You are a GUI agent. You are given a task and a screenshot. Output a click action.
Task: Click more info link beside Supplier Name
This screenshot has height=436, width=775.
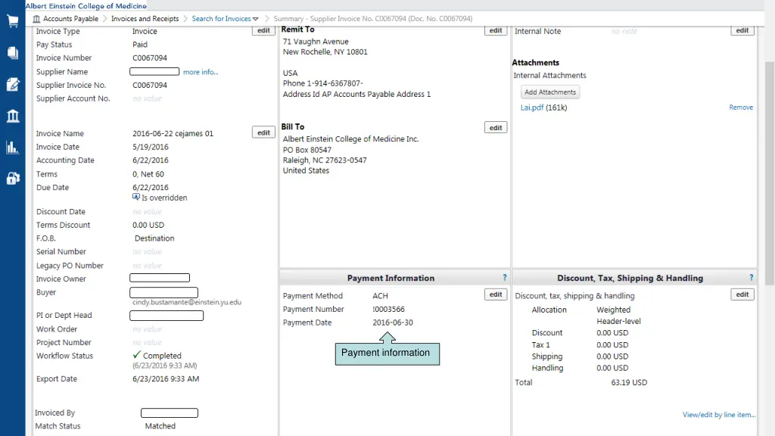click(200, 72)
